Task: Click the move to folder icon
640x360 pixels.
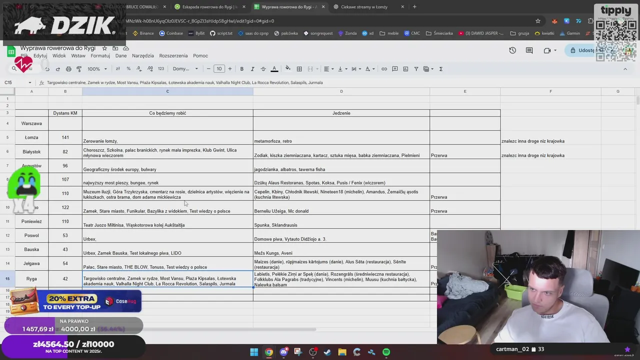Action: pos(115,48)
